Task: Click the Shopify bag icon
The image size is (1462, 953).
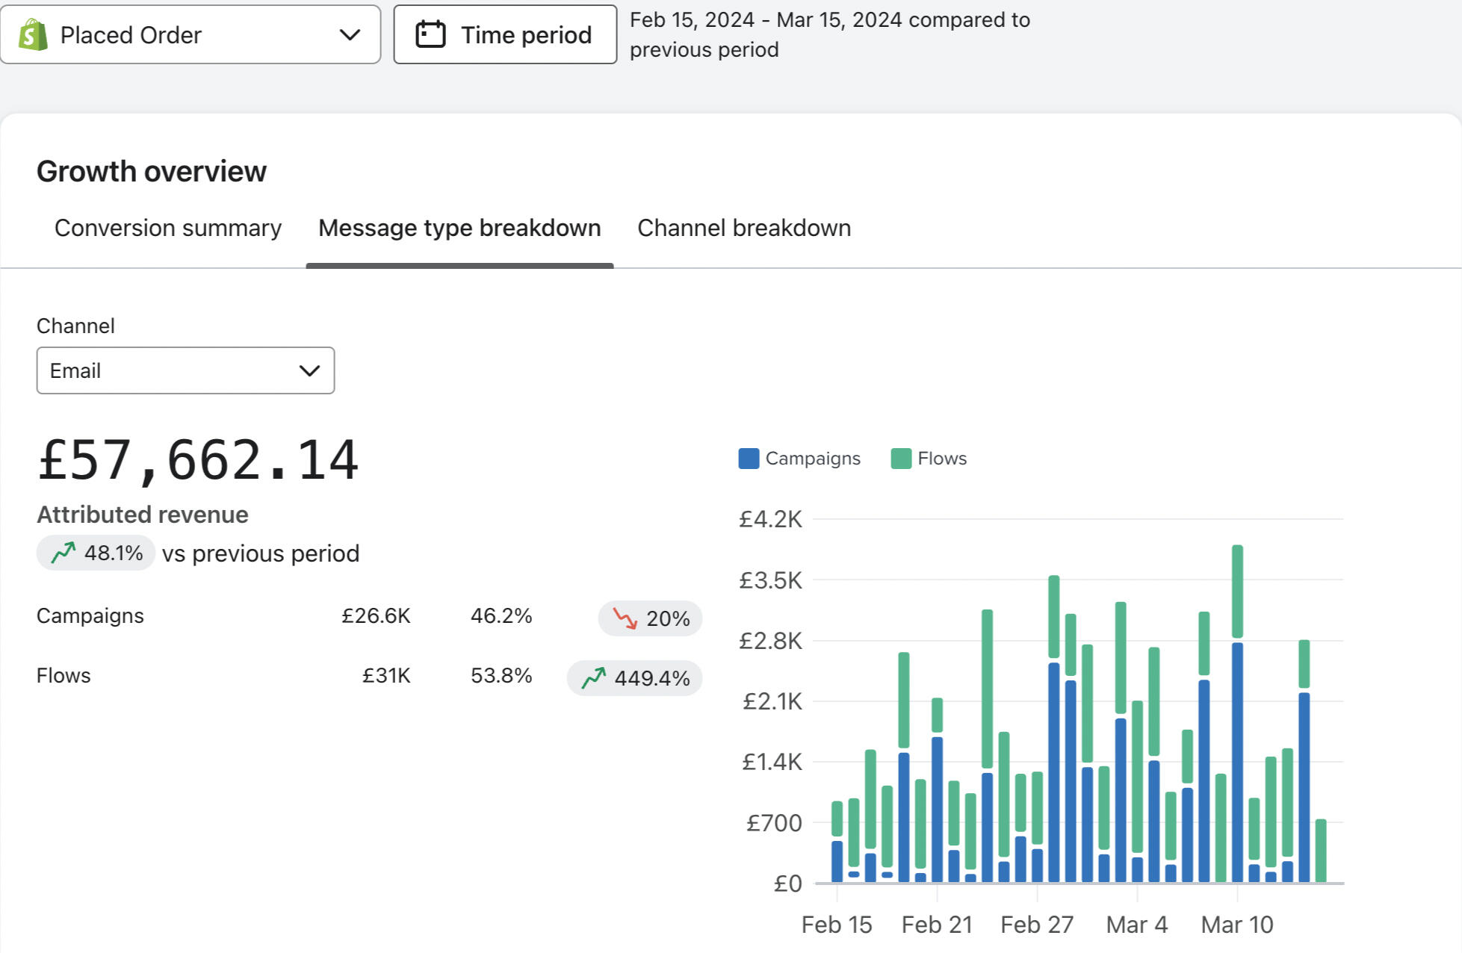Action: (34, 34)
